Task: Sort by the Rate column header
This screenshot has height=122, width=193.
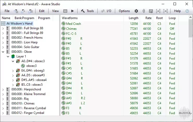Action: click(146, 18)
